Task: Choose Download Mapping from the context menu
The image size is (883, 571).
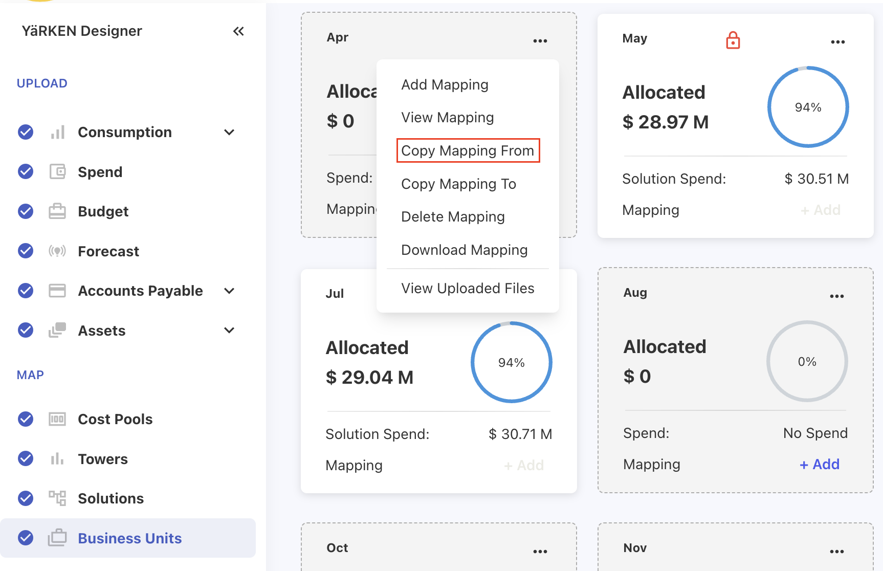Action: [x=464, y=250]
